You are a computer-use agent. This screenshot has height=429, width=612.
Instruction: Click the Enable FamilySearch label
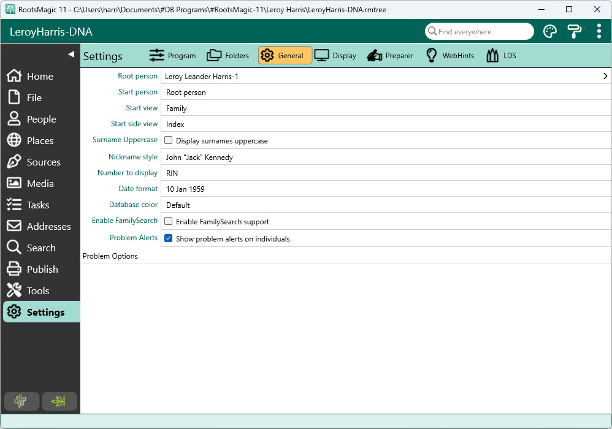(124, 221)
